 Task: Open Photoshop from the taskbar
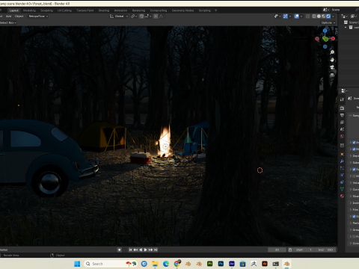(221, 264)
